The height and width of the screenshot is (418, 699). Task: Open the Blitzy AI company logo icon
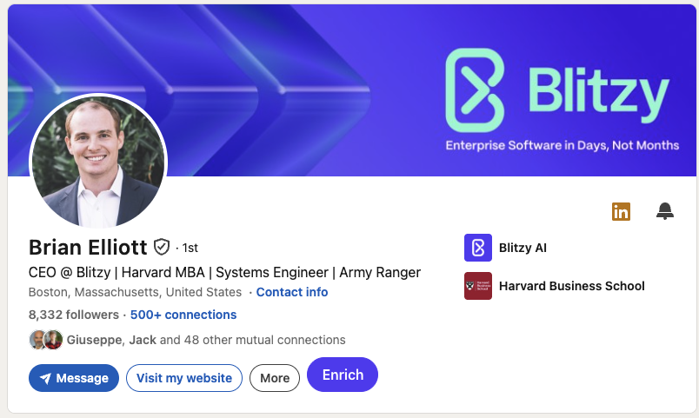tap(478, 248)
